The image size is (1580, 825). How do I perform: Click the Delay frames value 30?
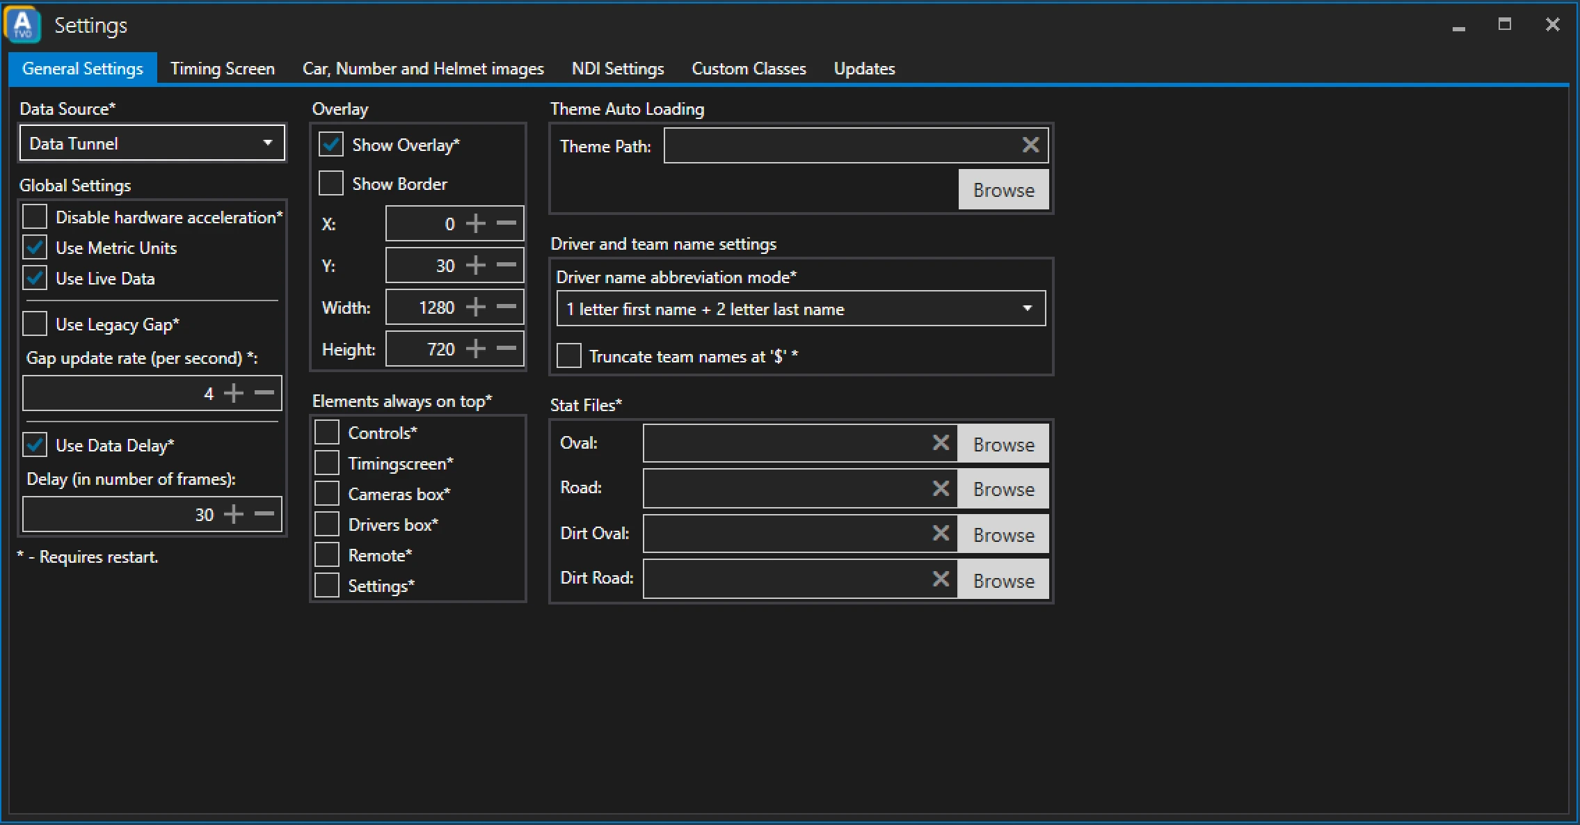[x=204, y=515]
